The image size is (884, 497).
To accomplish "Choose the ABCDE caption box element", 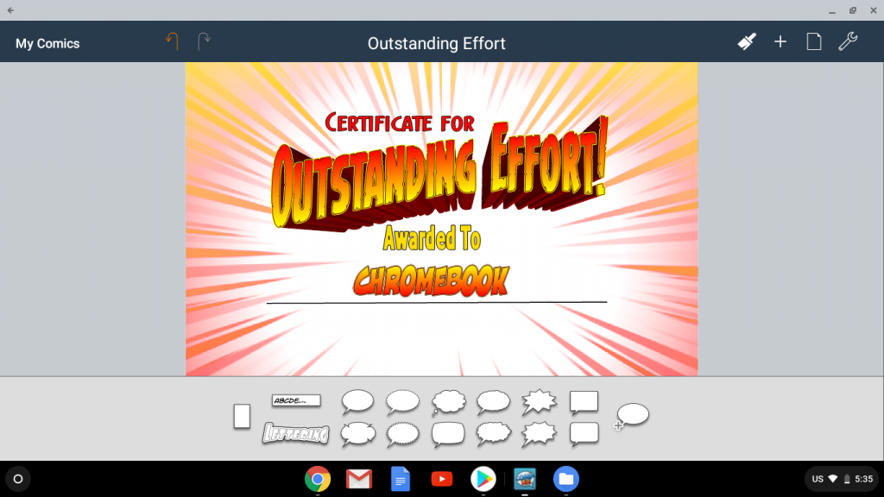I will click(x=296, y=400).
